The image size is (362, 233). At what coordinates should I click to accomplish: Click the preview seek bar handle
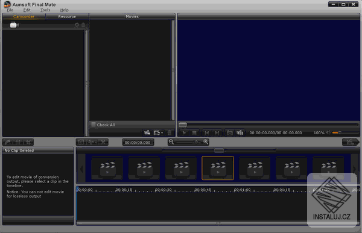pos(183,125)
